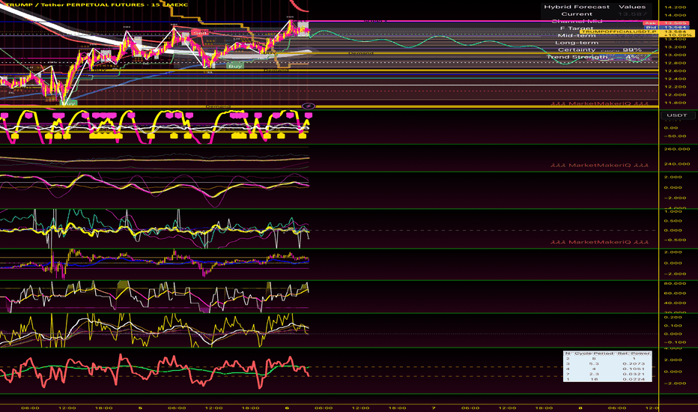Click the 0.1051 relative power value
This screenshot has width=698, height=412.
[631, 369]
